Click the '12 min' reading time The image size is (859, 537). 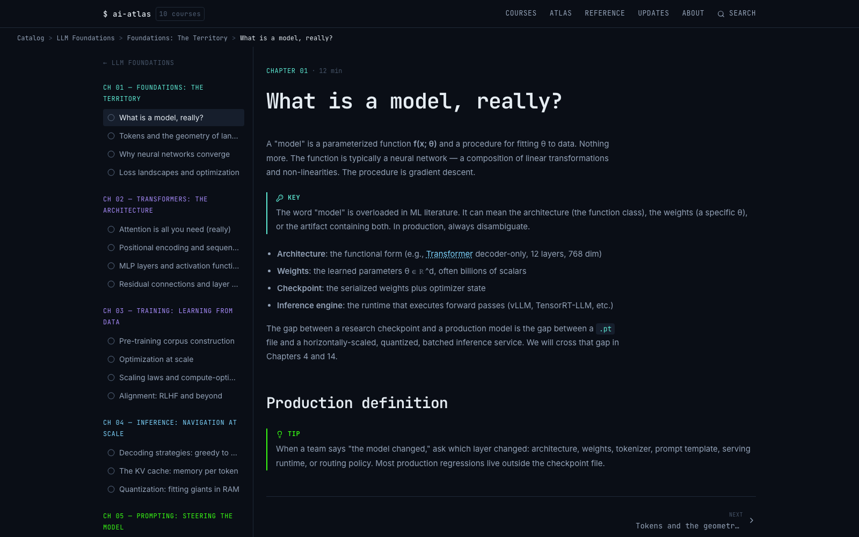point(331,71)
